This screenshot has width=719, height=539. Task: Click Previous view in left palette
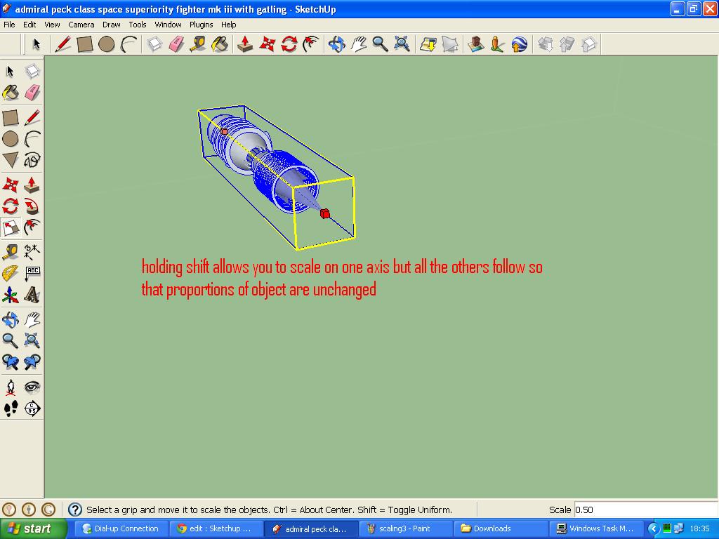click(11, 362)
